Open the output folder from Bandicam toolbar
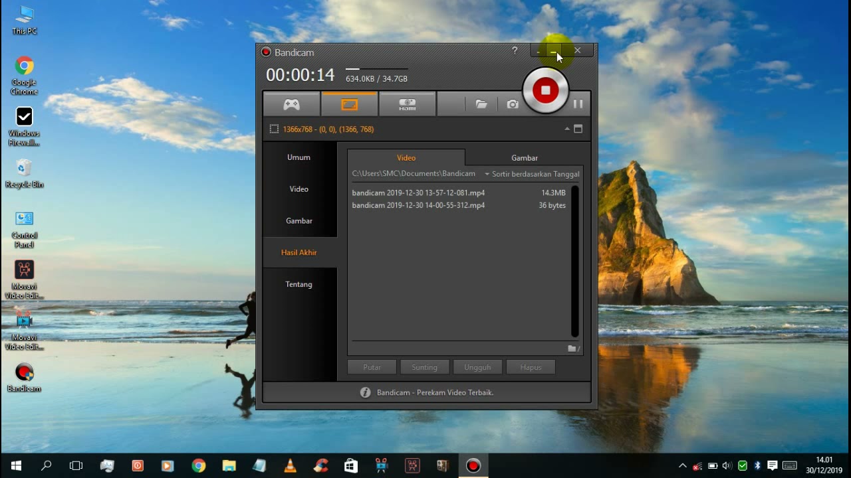The height and width of the screenshot is (478, 851). pyautogui.click(x=481, y=104)
